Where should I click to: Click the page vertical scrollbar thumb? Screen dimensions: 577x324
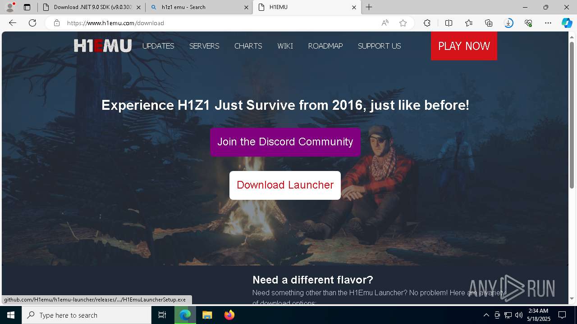[572, 115]
